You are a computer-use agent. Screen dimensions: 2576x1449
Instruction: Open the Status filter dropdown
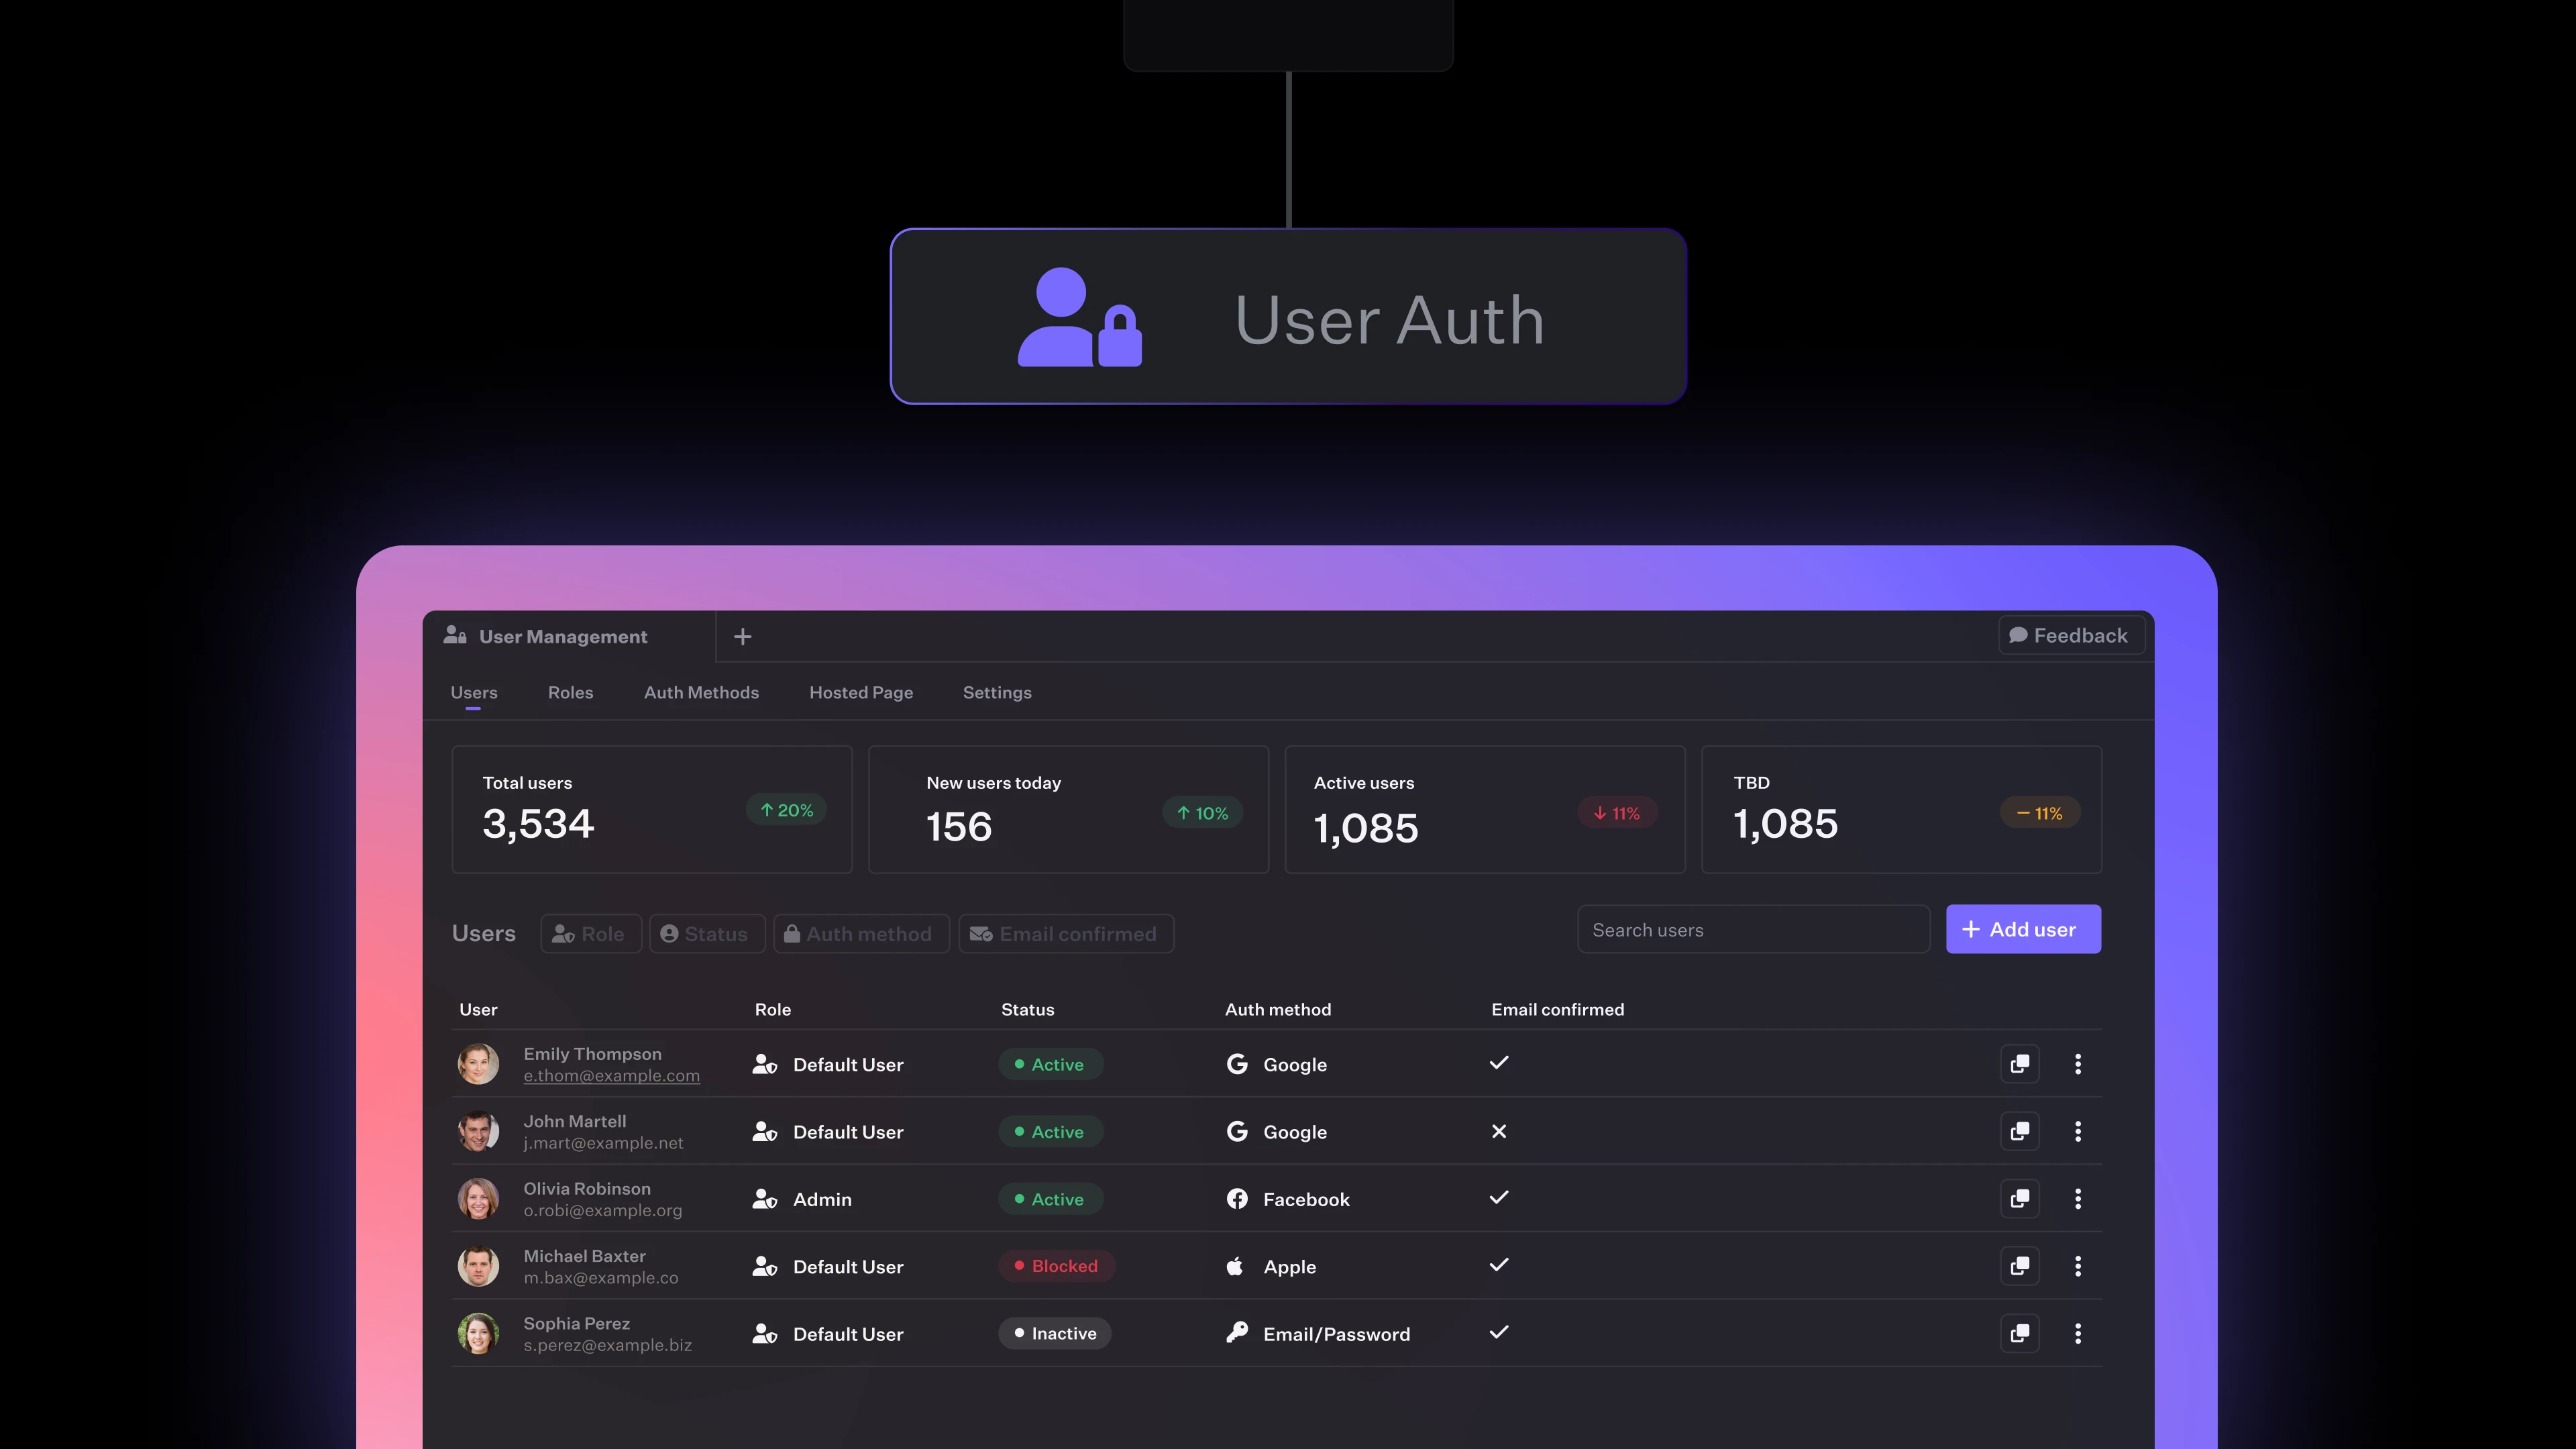707,933
